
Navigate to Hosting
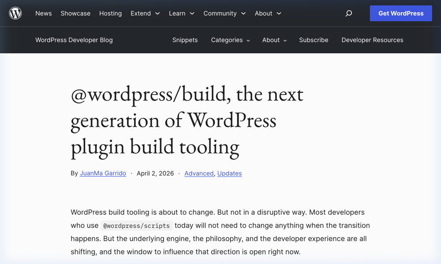[x=110, y=14]
